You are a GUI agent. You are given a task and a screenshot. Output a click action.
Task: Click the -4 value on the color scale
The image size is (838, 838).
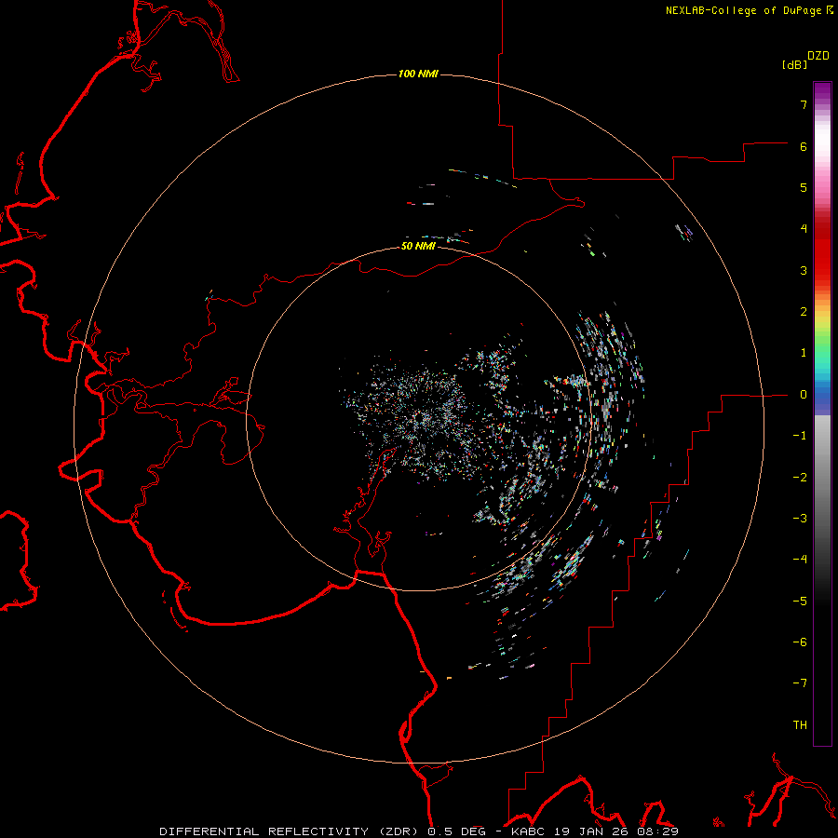(800, 560)
